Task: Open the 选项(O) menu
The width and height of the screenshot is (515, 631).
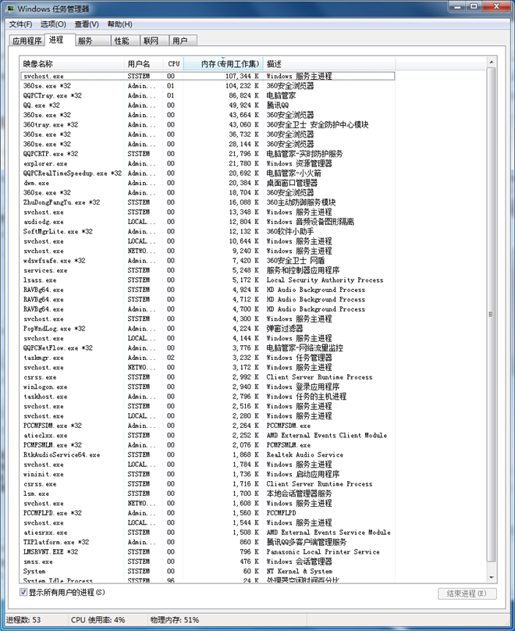Action: pyautogui.click(x=53, y=24)
